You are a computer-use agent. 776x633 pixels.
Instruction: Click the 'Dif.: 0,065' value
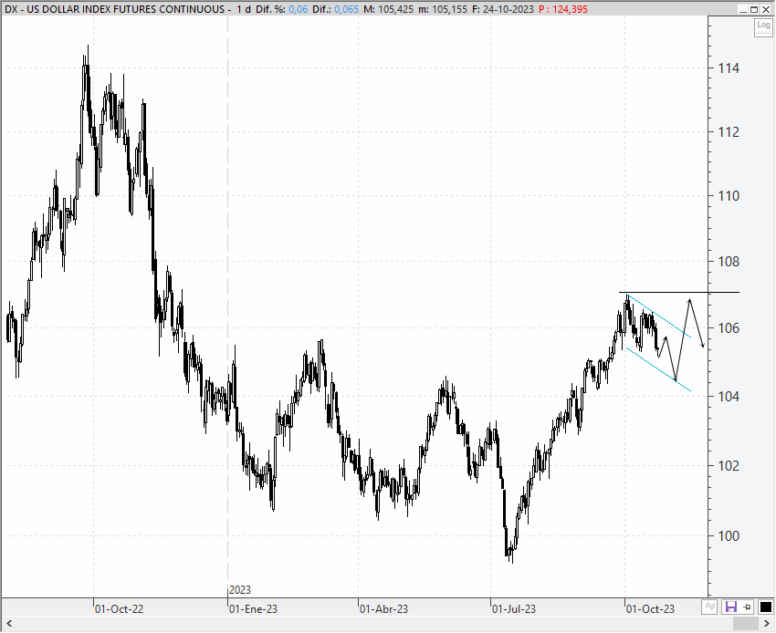336,9
